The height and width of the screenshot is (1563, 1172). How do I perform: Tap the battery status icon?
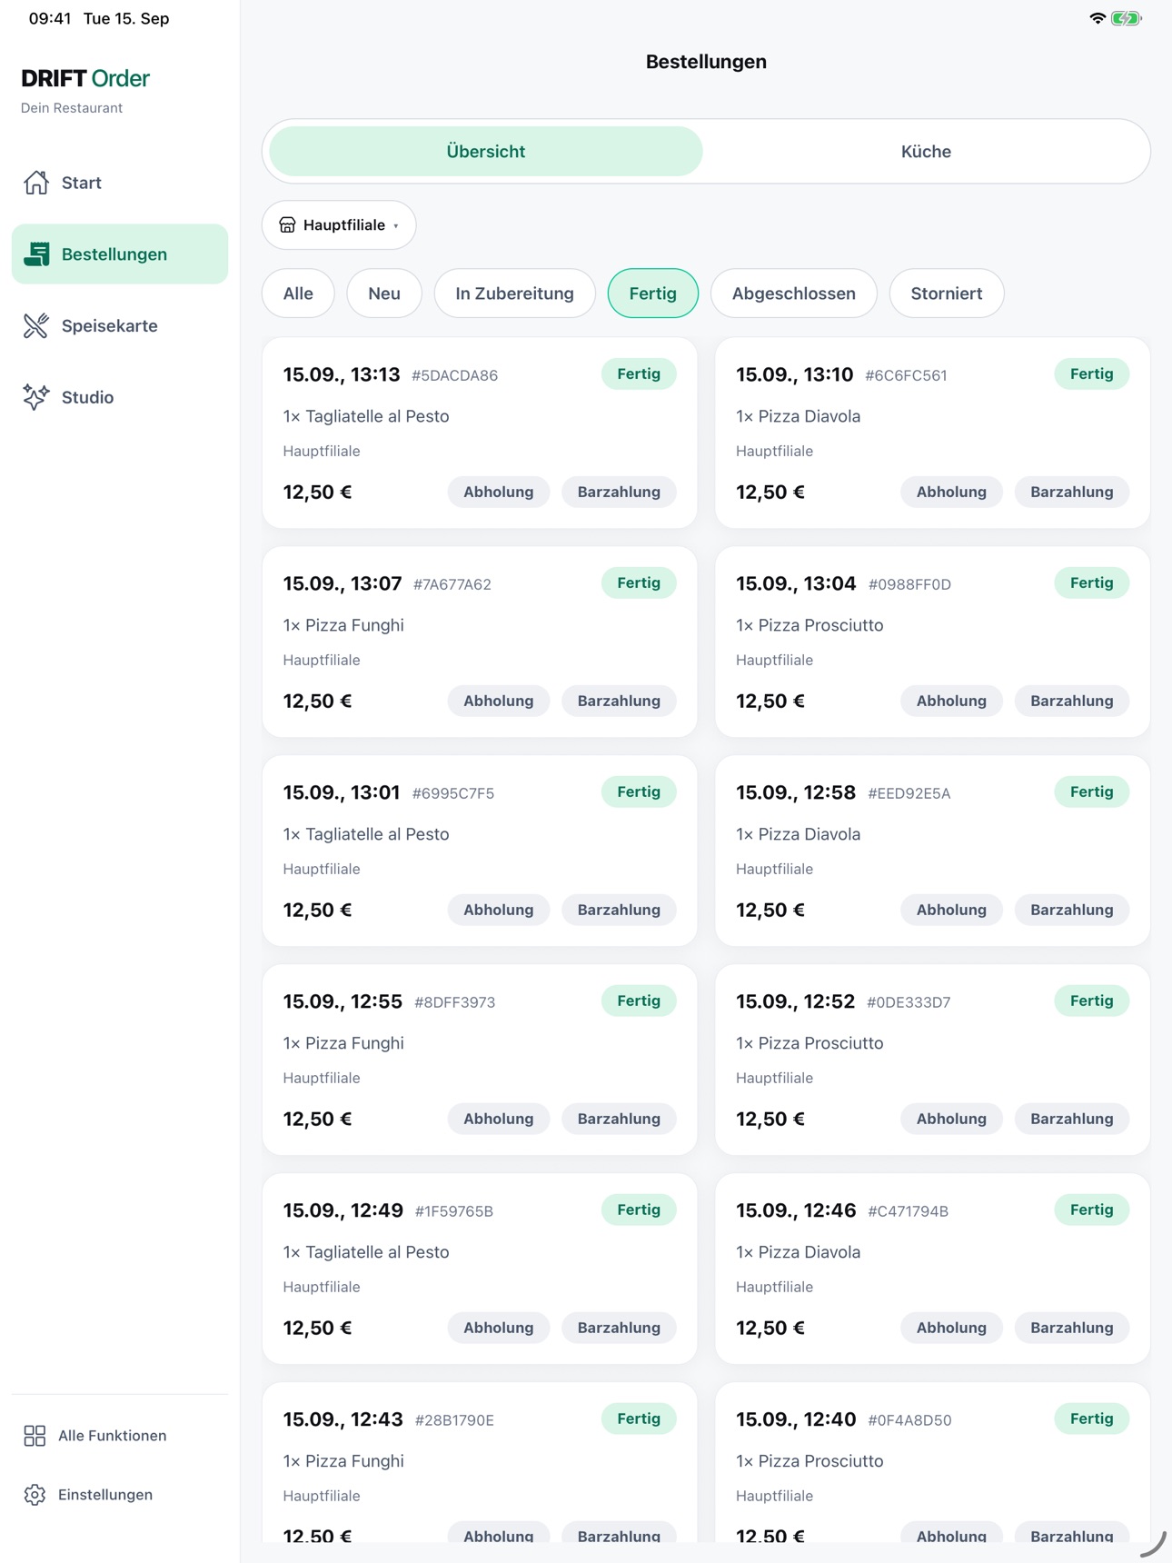(1127, 18)
